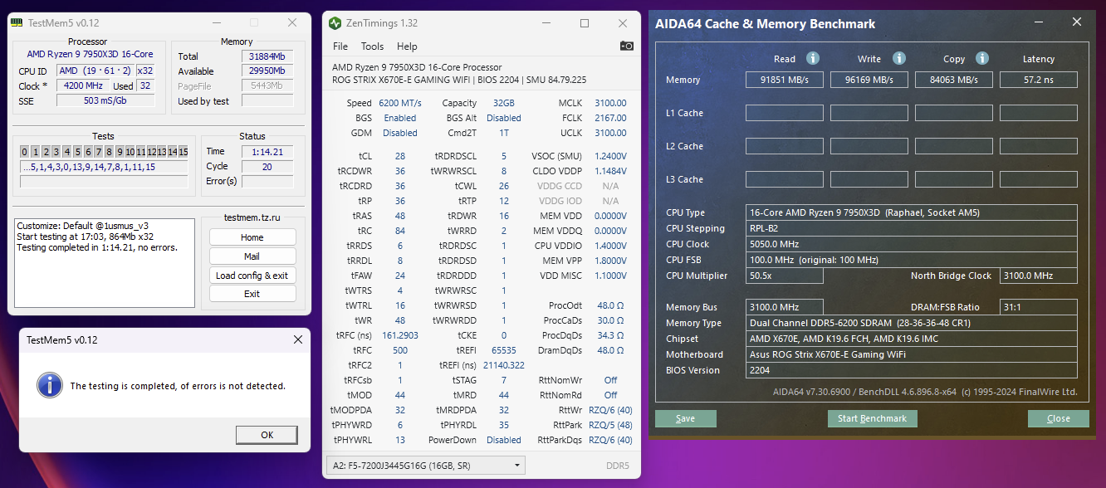The image size is (1106, 488).
Task: Click the Memory Latency value 57.2 ns
Action: click(1038, 80)
